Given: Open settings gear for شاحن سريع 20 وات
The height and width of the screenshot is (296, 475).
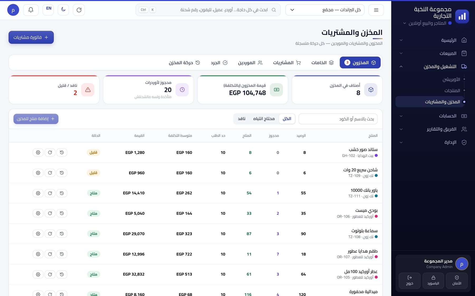Looking at the screenshot, I should coord(38,173).
